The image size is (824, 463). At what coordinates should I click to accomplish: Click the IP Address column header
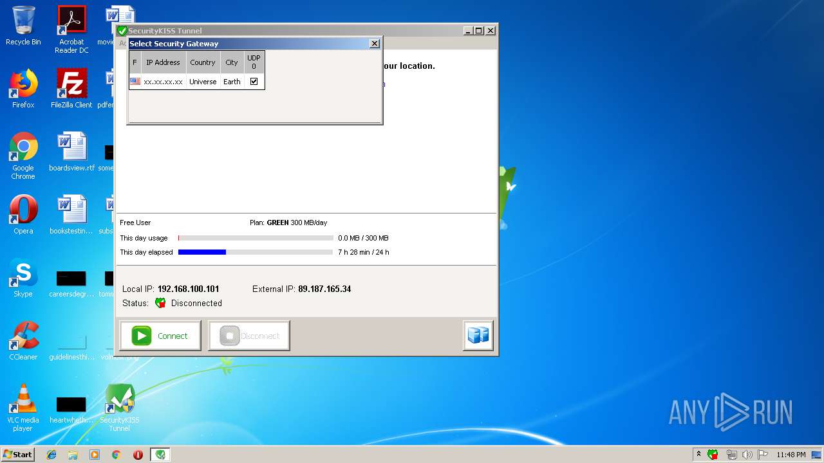164,62
